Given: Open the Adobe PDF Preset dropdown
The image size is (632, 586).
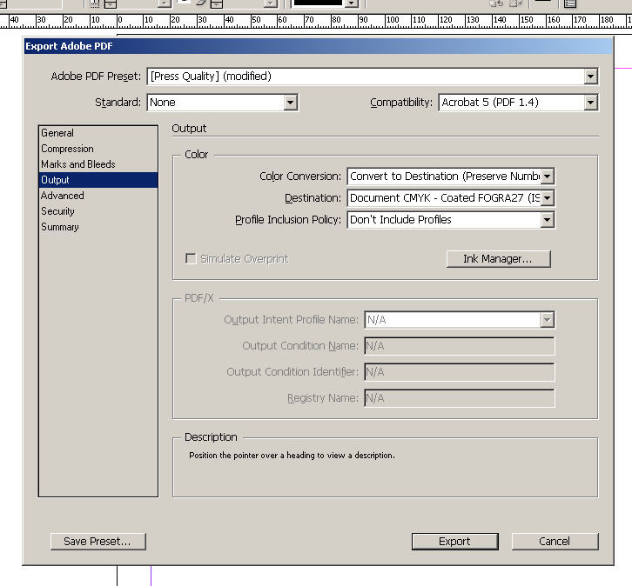Looking at the screenshot, I should [373, 77].
